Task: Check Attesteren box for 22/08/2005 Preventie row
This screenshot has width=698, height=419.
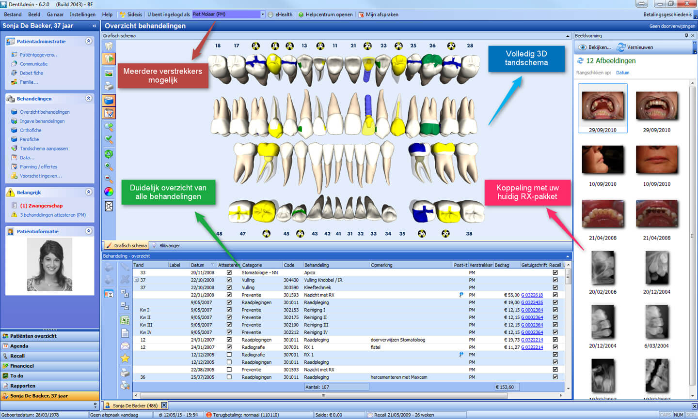Action: click(x=229, y=370)
